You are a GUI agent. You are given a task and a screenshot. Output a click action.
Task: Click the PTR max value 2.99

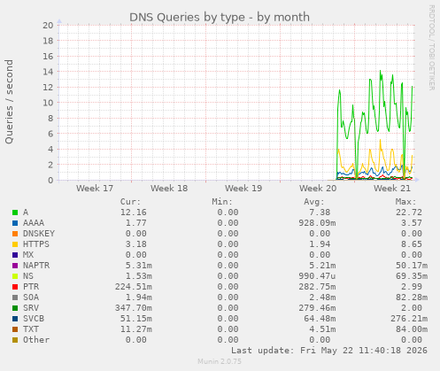(x=412, y=287)
